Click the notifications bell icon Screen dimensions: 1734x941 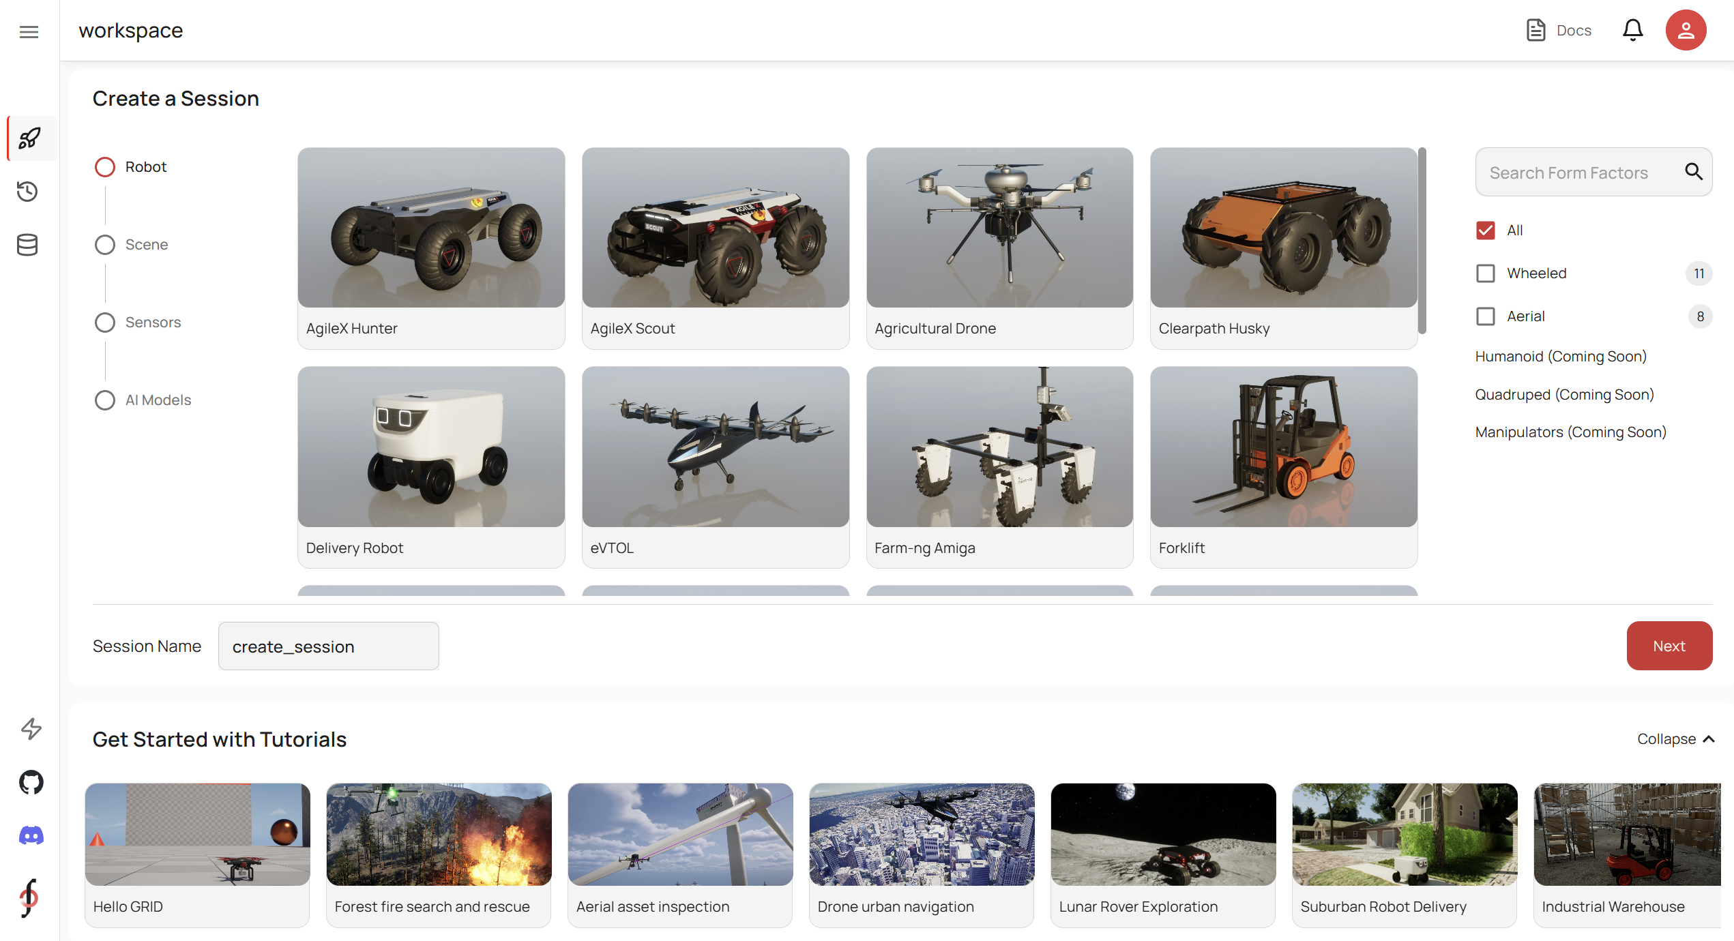(x=1632, y=31)
